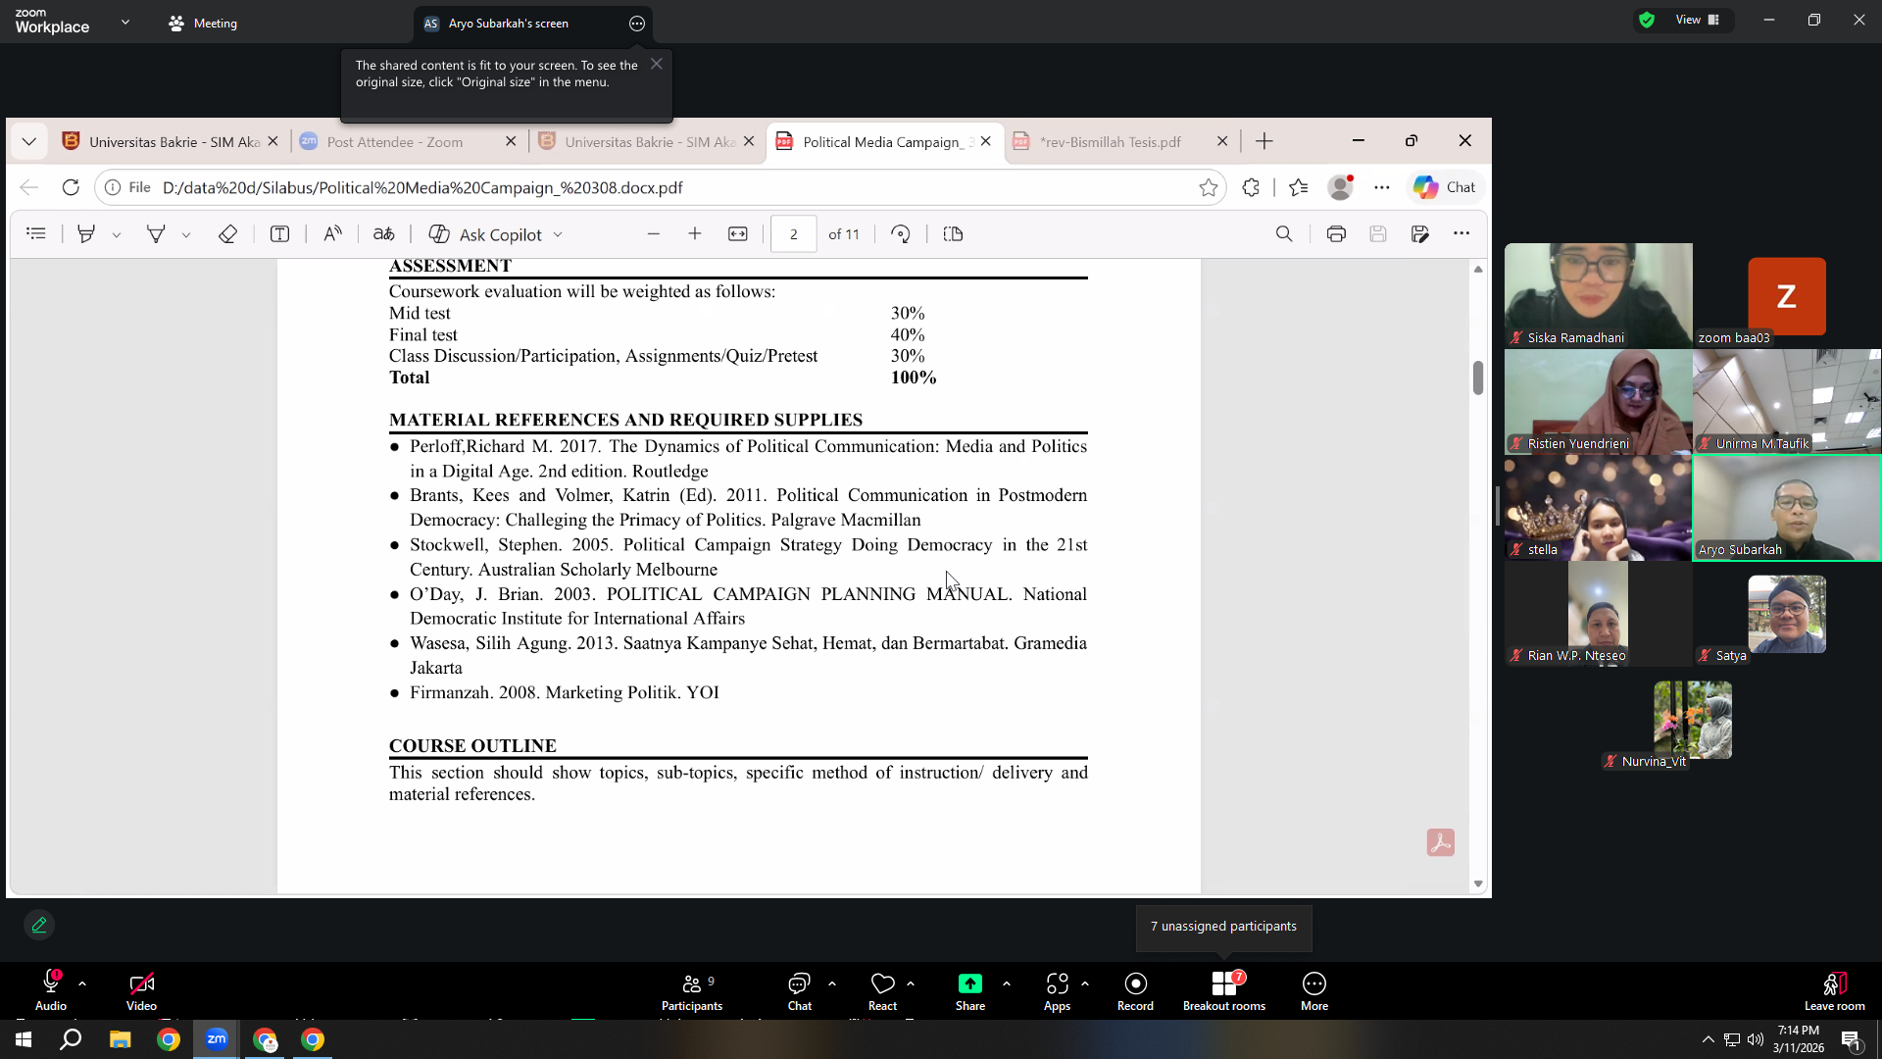This screenshot has width=1882, height=1059.
Task: Search within the PDF document
Action: coord(1284,234)
